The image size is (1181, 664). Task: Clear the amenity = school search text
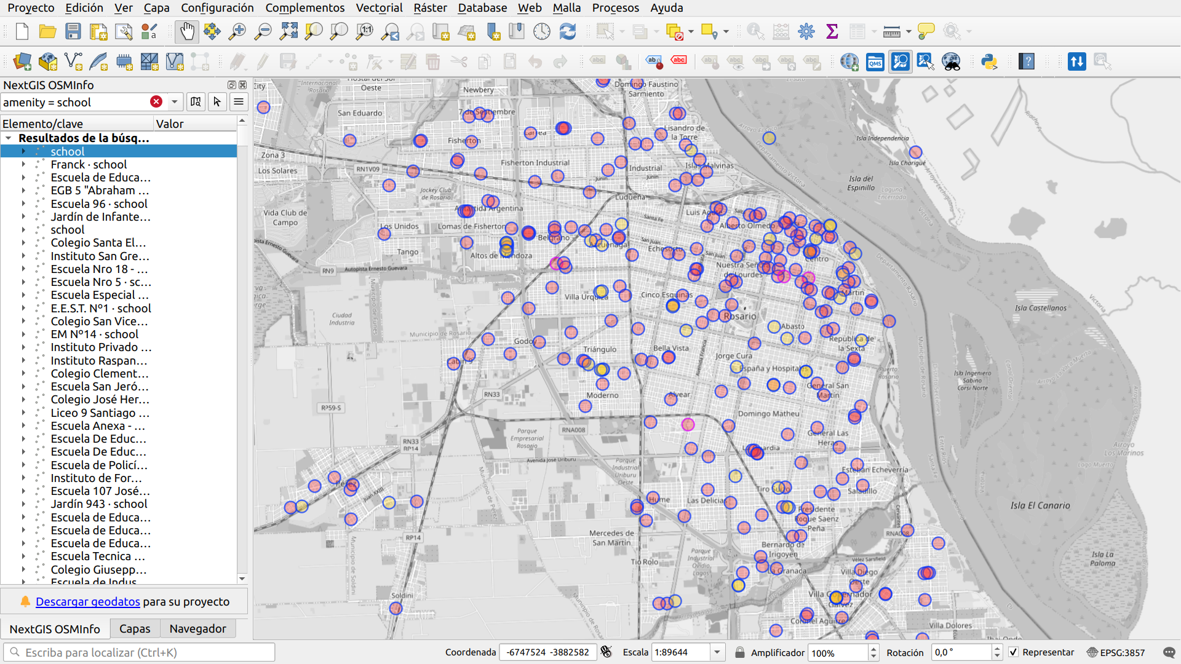[156, 102]
